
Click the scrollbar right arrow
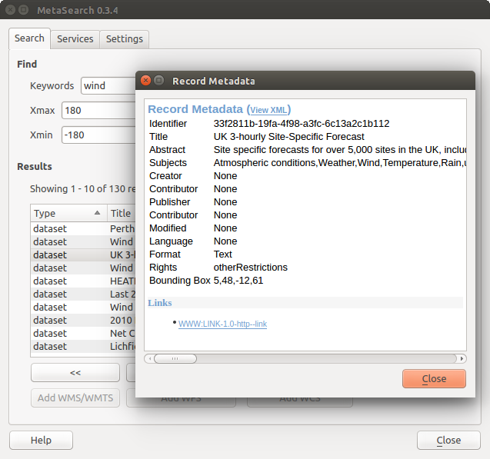pos(462,358)
